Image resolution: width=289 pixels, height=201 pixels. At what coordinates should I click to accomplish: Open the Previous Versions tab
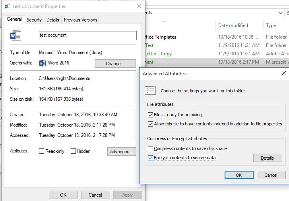80,20
